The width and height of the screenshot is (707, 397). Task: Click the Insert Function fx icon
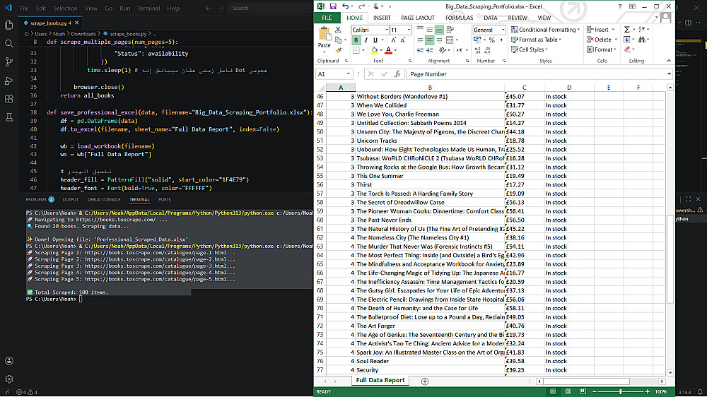(x=397, y=74)
